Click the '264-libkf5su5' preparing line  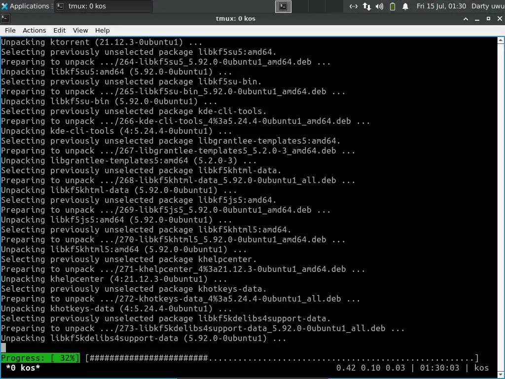coord(166,62)
